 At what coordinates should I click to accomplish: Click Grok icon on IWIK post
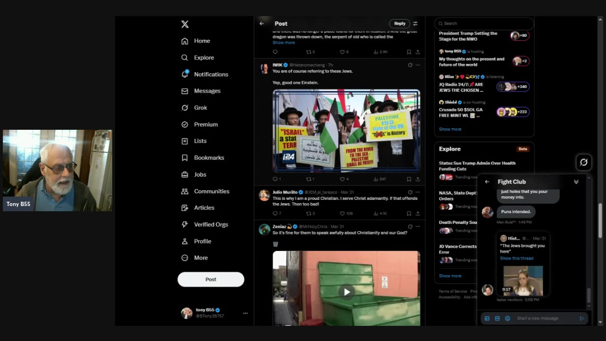point(410,65)
